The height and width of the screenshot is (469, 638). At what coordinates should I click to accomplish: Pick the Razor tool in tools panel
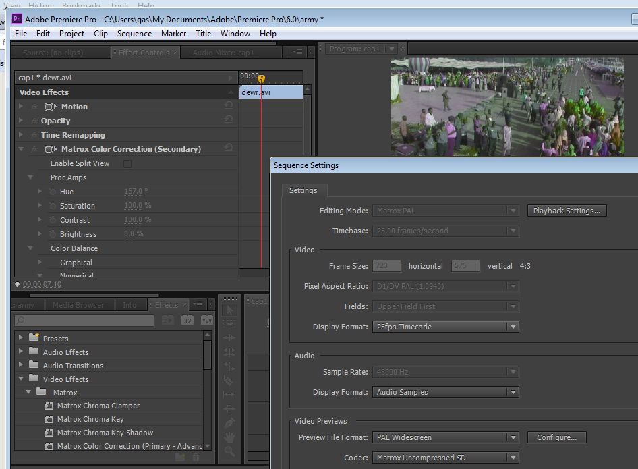click(229, 381)
